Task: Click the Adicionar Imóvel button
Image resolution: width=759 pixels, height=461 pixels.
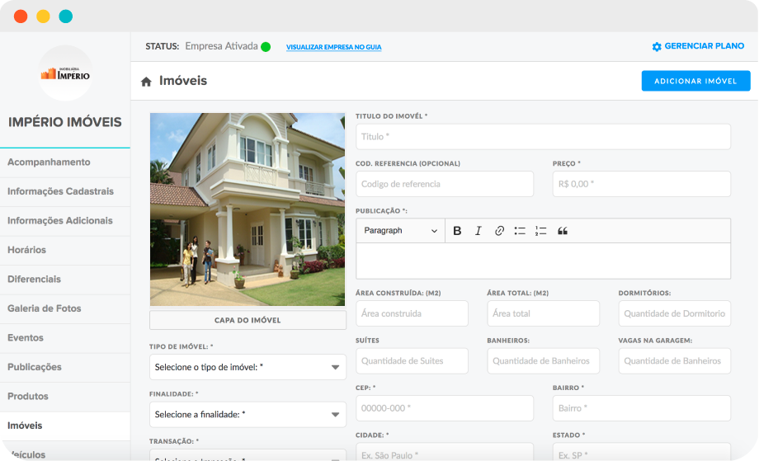Action: (x=695, y=81)
